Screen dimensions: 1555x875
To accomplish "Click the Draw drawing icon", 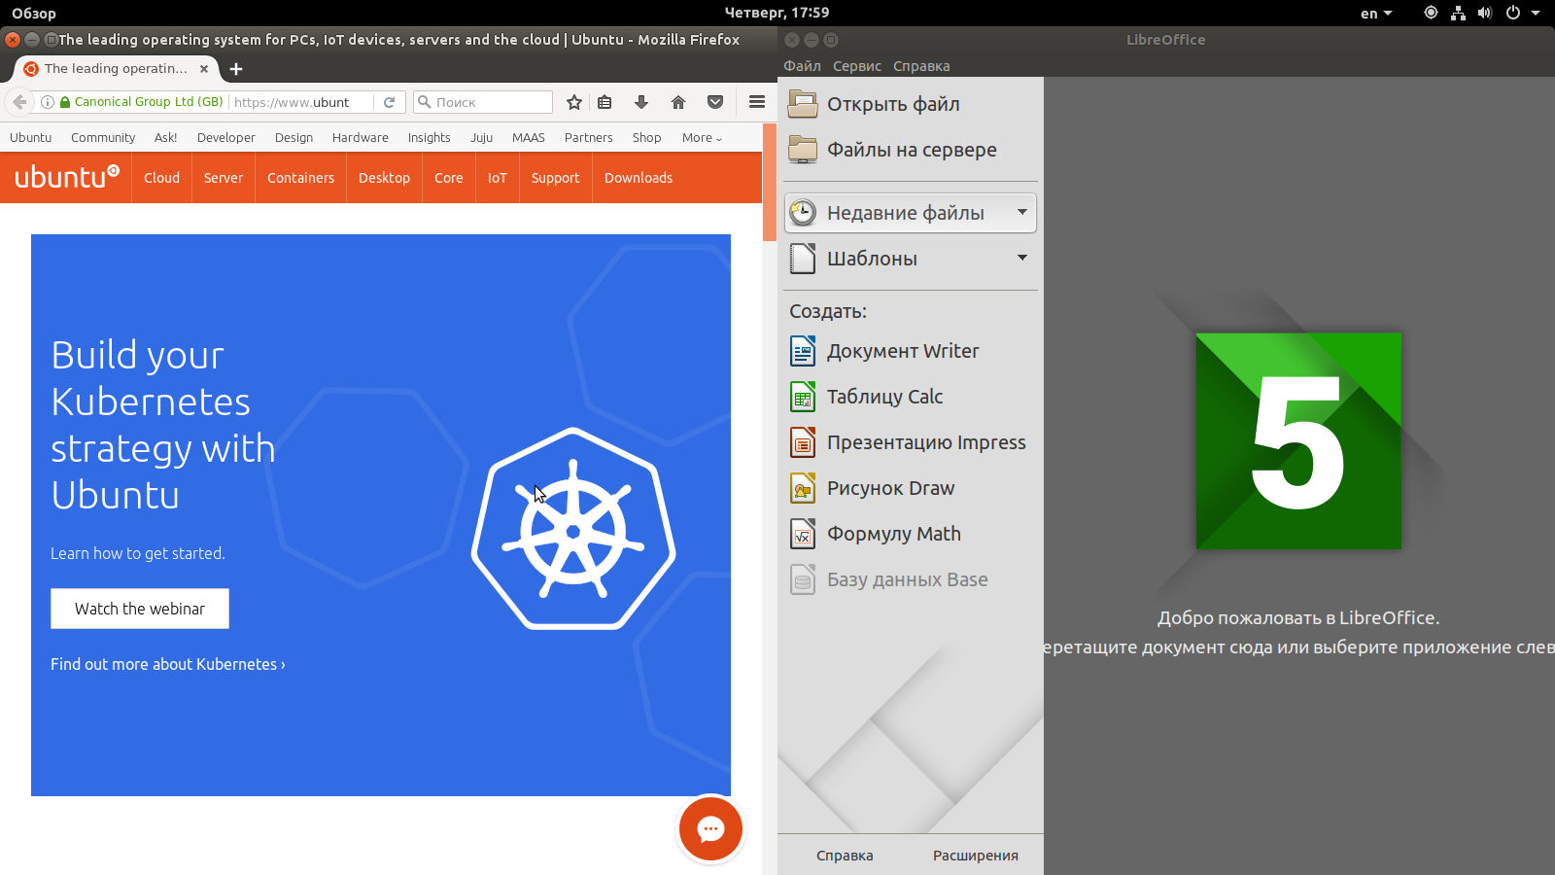I will tap(803, 488).
